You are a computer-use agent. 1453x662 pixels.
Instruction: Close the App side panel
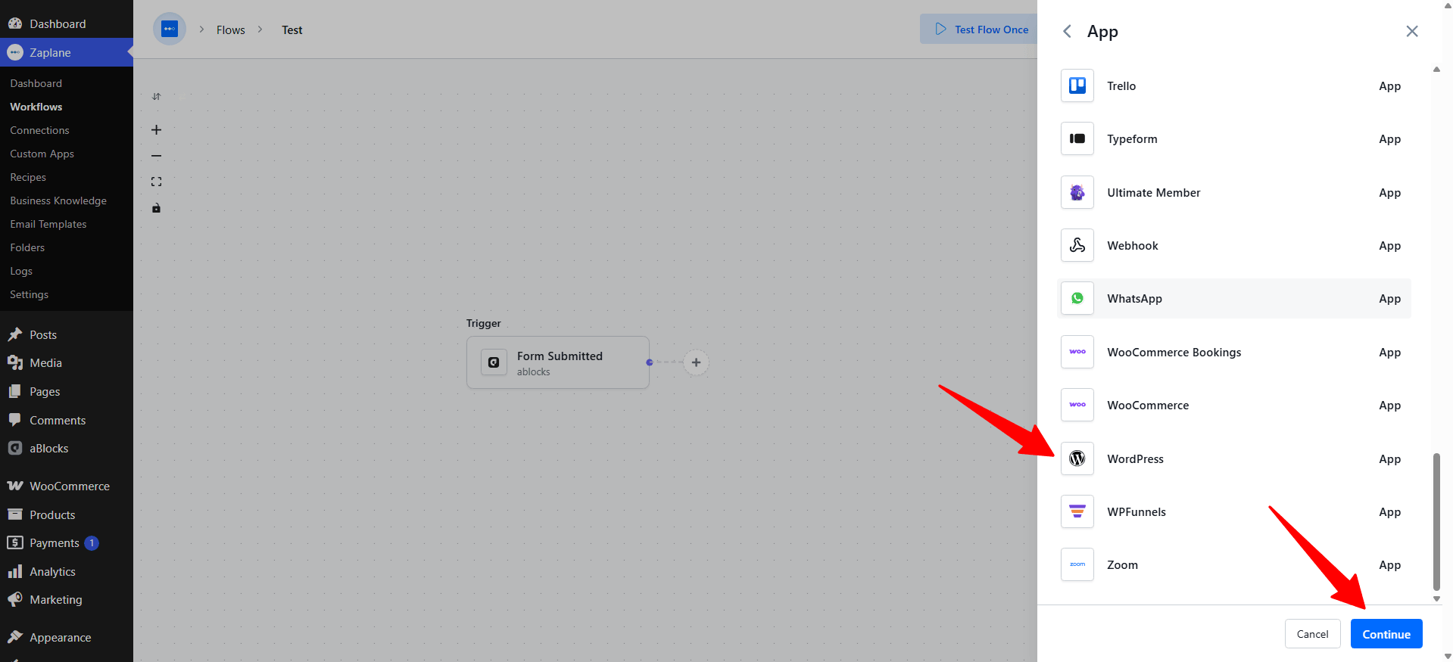(1411, 31)
